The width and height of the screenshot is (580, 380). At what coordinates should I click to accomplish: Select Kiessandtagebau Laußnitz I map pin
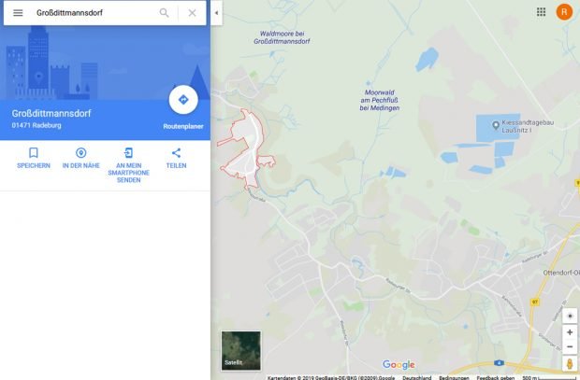point(496,125)
